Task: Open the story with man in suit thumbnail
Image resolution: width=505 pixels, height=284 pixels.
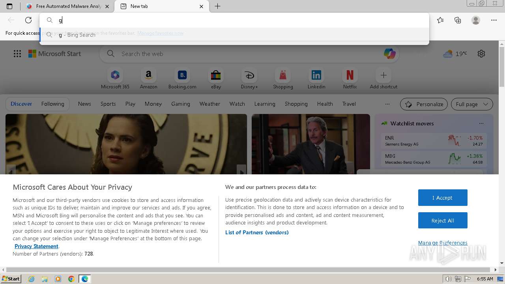Action: 311,144
